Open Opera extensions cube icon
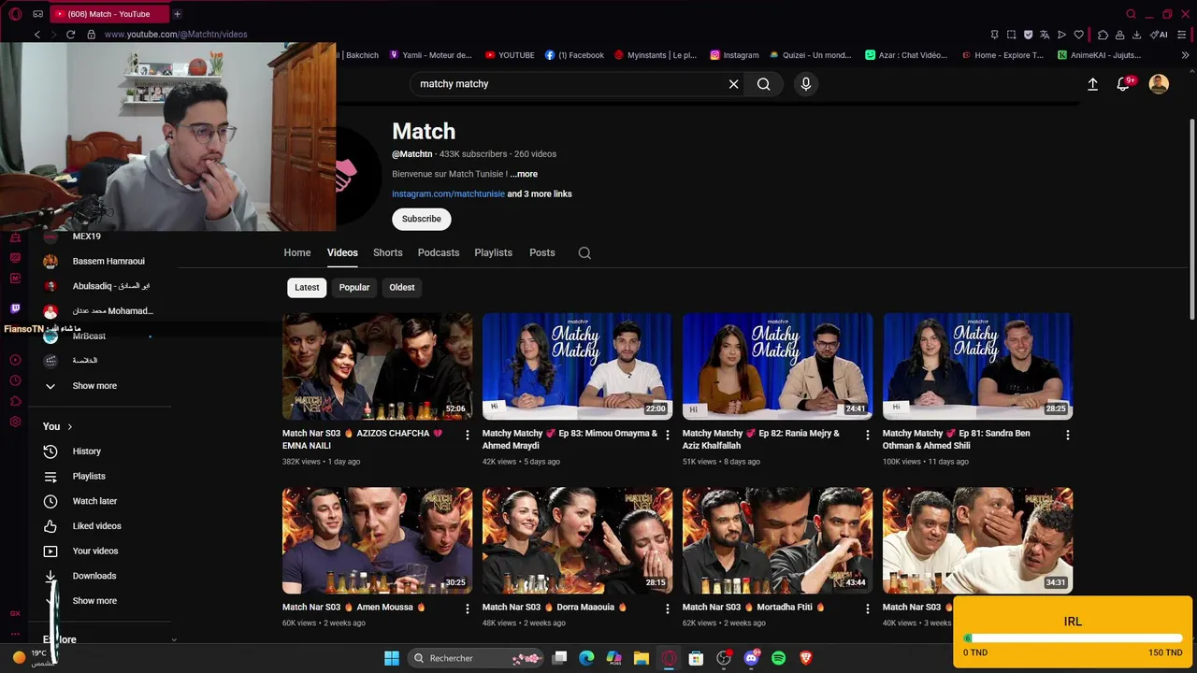Image resolution: width=1197 pixels, height=673 pixels. (x=1103, y=35)
